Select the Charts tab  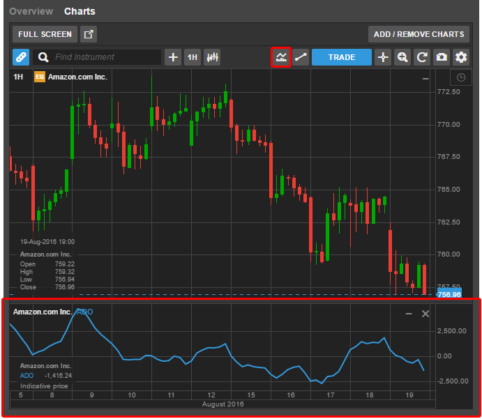pyautogui.click(x=80, y=11)
